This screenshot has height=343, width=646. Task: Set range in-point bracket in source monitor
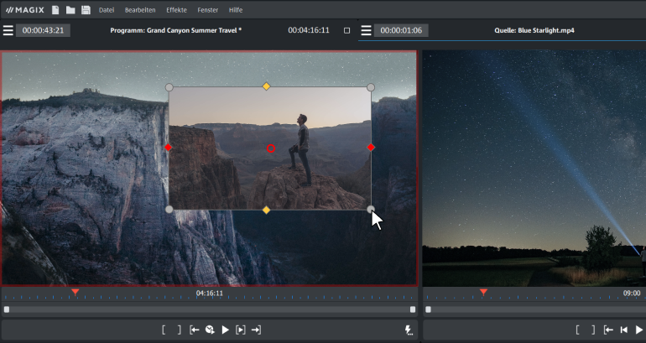[578, 330]
